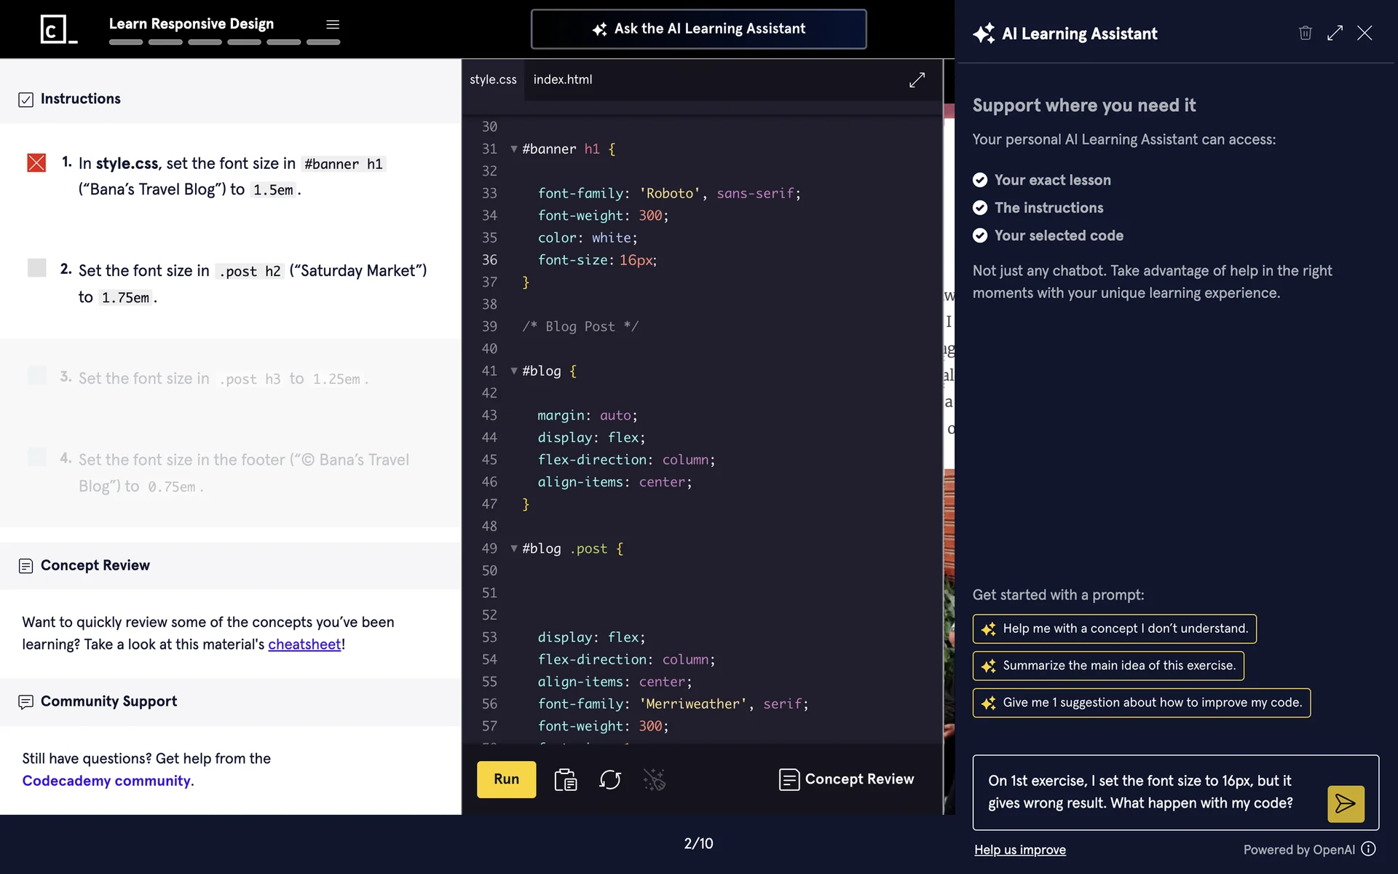Screen dimensions: 1398x874
Task: Send the typed prompt to the assistant
Action: (x=1345, y=803)
